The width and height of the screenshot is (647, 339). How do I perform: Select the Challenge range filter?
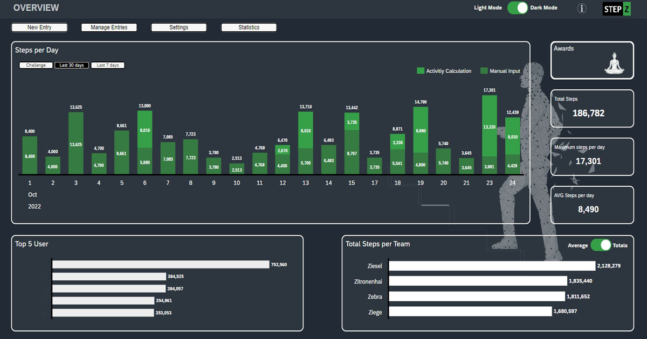[x=36, y=65]
